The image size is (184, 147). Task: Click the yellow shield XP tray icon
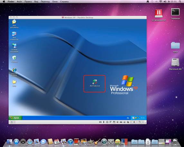click(x=136, y=118)
